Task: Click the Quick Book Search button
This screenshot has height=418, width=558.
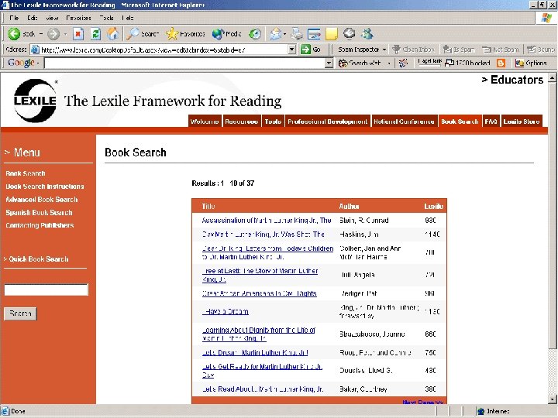Action: tap(20, 313)
